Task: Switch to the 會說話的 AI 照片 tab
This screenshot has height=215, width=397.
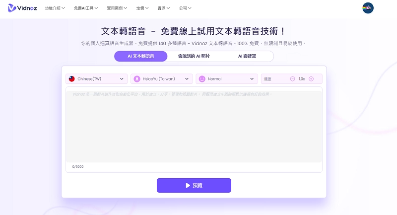Action: point(194,56)
